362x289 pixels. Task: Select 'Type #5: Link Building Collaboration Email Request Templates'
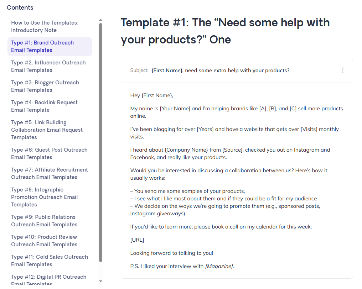pos(47,130)
